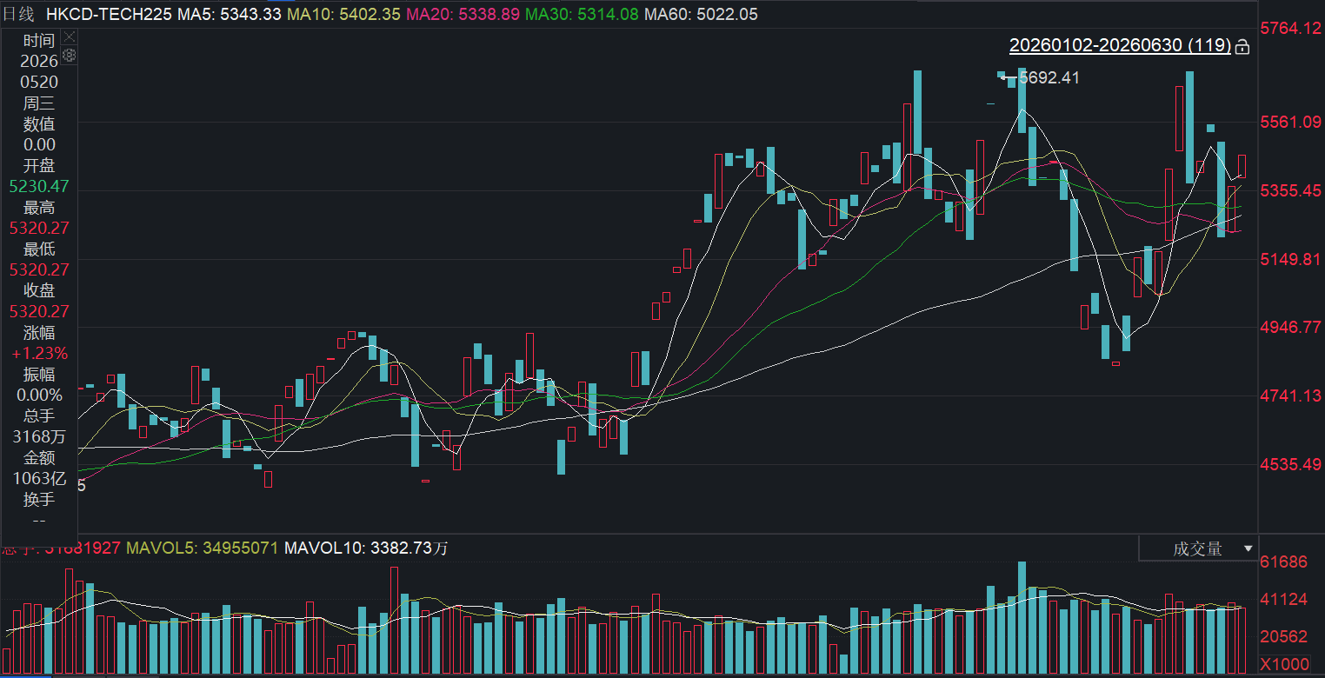
Task: Click the 涨幅 +1.23% change value
Action: tap(39, 353)
